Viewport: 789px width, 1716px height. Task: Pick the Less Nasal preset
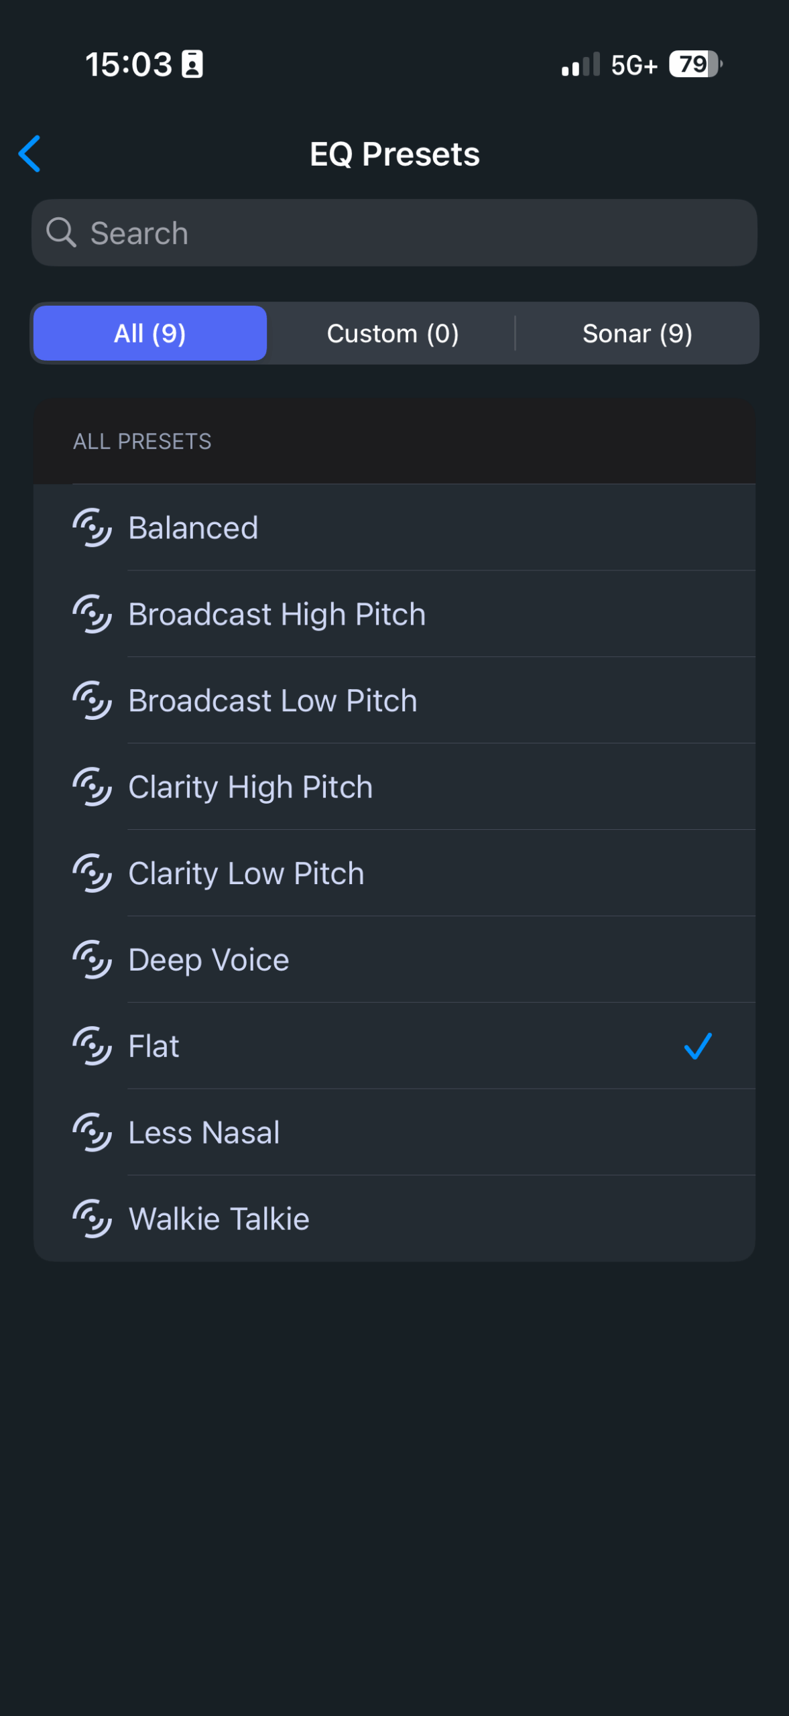click(204, 1133)
